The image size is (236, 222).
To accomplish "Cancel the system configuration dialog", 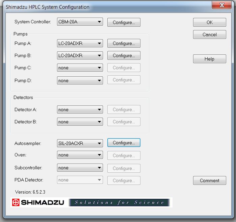I will [210, 34].
